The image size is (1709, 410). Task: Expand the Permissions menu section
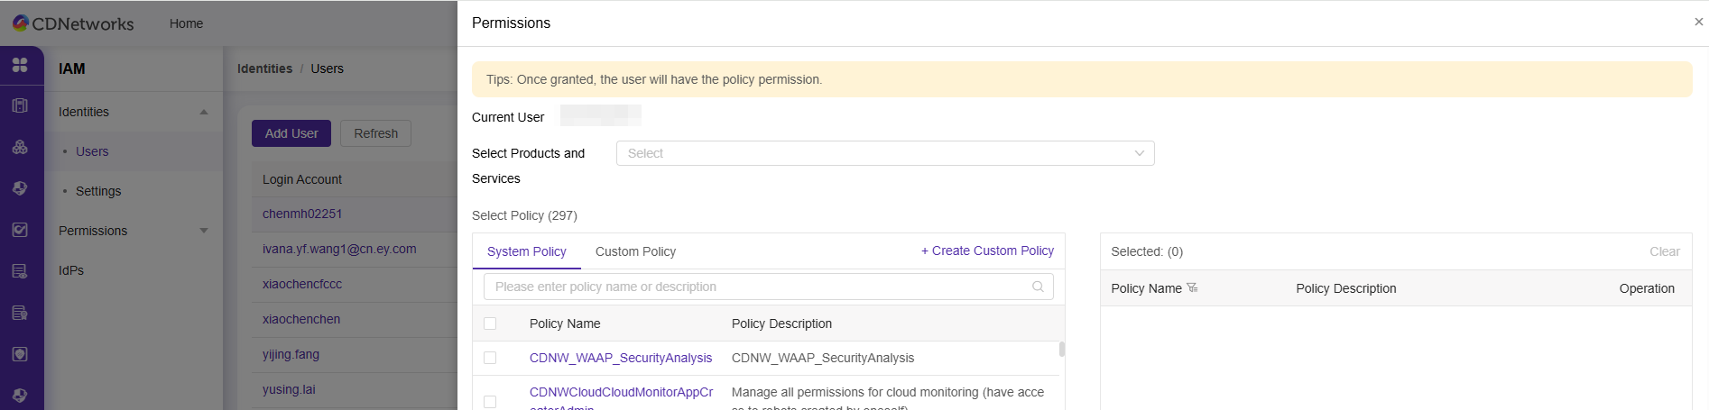[x=204, y=231]
